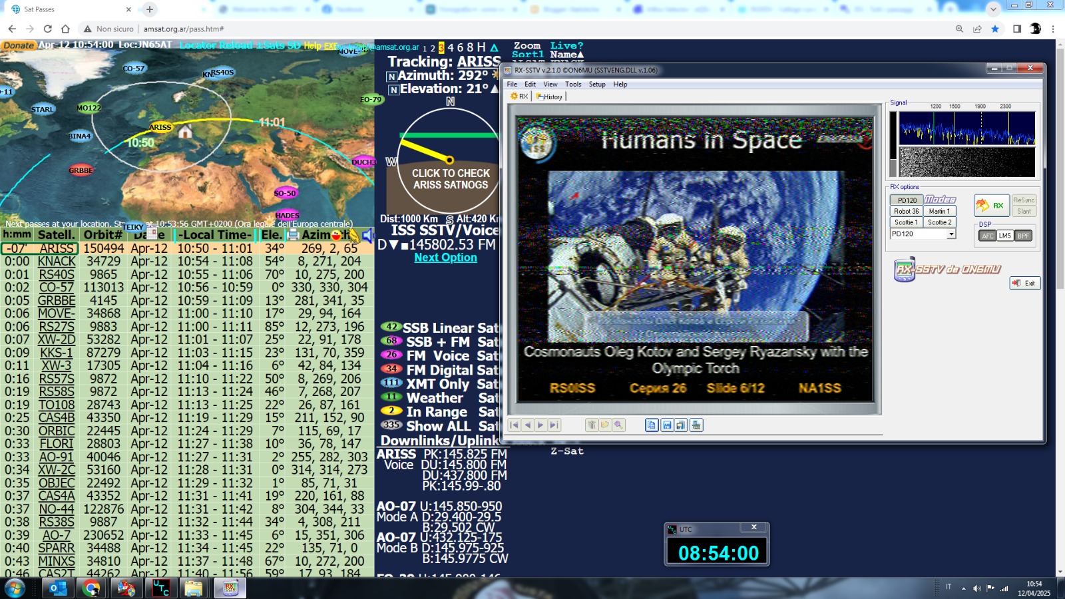Select the Scottie 1 mode
The height and width of the screenshot is (599, 1065).
click(x=907, y=222)
